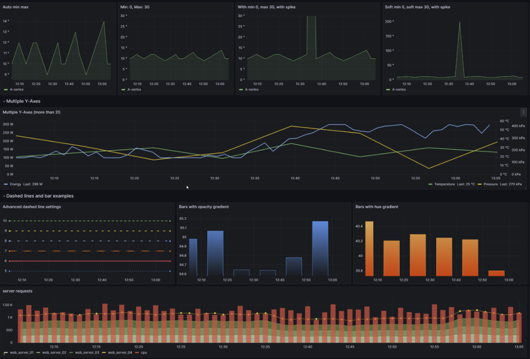Click the Temperature legend green color swatch

point(430,184)
